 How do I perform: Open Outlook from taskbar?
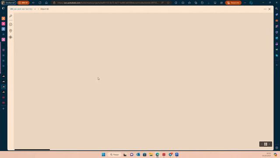point(138,154)
